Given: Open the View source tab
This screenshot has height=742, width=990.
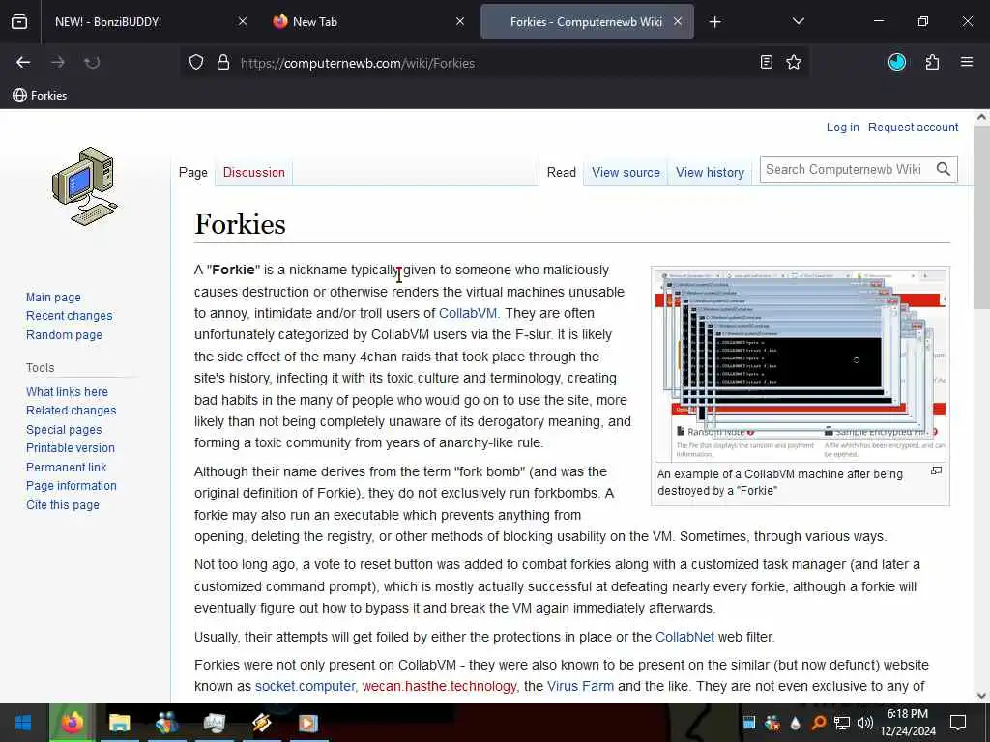Looking at the screenshot, I should pos(626,172).
